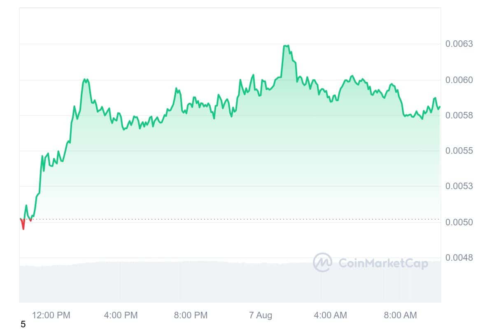
Task: Click the 4:00 AM time label
Action: point(330,315)
